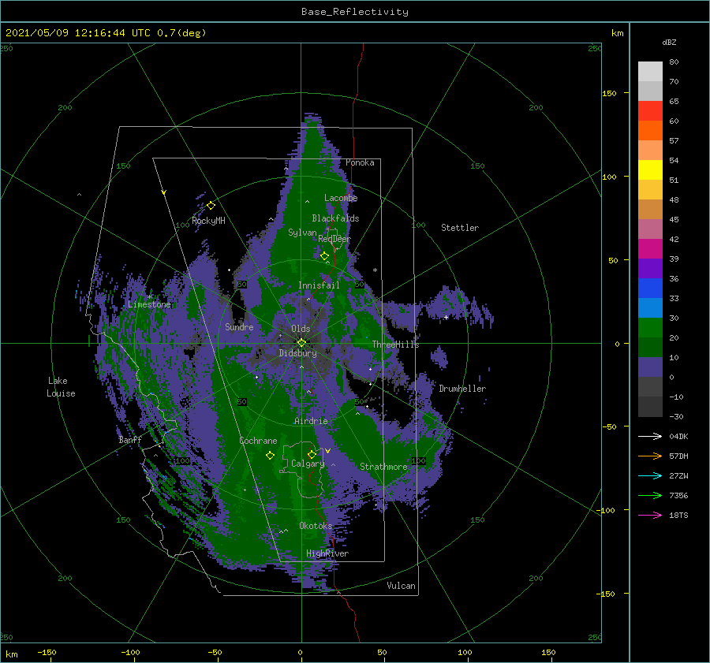710x663 pixels.
Task: Click the yellow diamond at radar center near Olds
Action: point(301,343)
